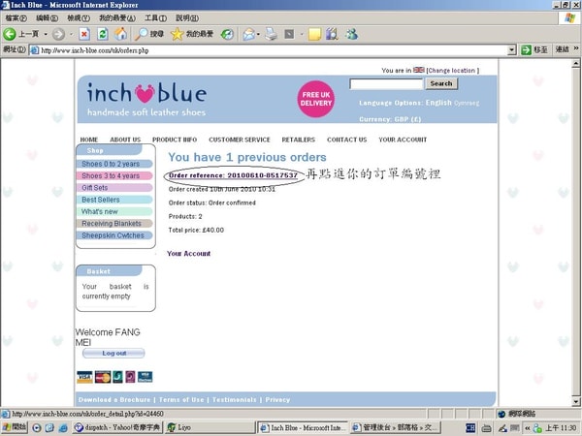The image size is (582, 436).
Task: Open the Sheepskin Cwtches category
Action: click(x=114, y=235)
